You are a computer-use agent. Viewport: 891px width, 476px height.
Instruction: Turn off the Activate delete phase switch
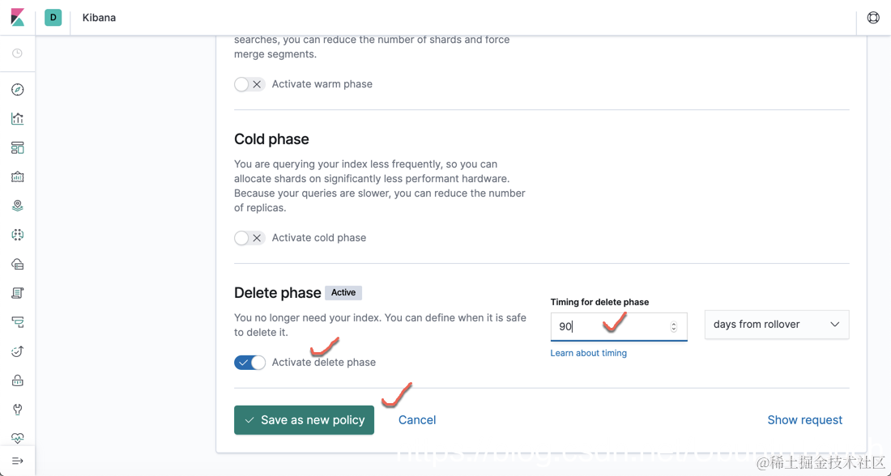pyautogui.click(x=249, y=363)
